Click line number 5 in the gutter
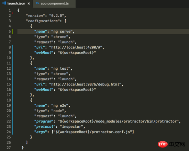This screenshot has width=189, height=151. coord(10,32)
